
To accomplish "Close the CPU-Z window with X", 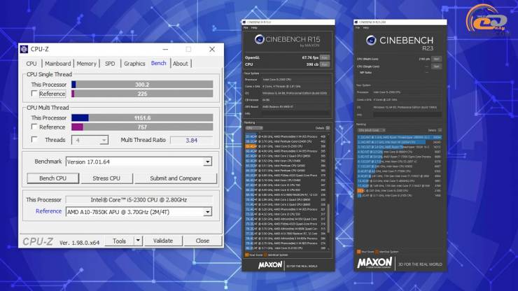I will click(212, 49).
